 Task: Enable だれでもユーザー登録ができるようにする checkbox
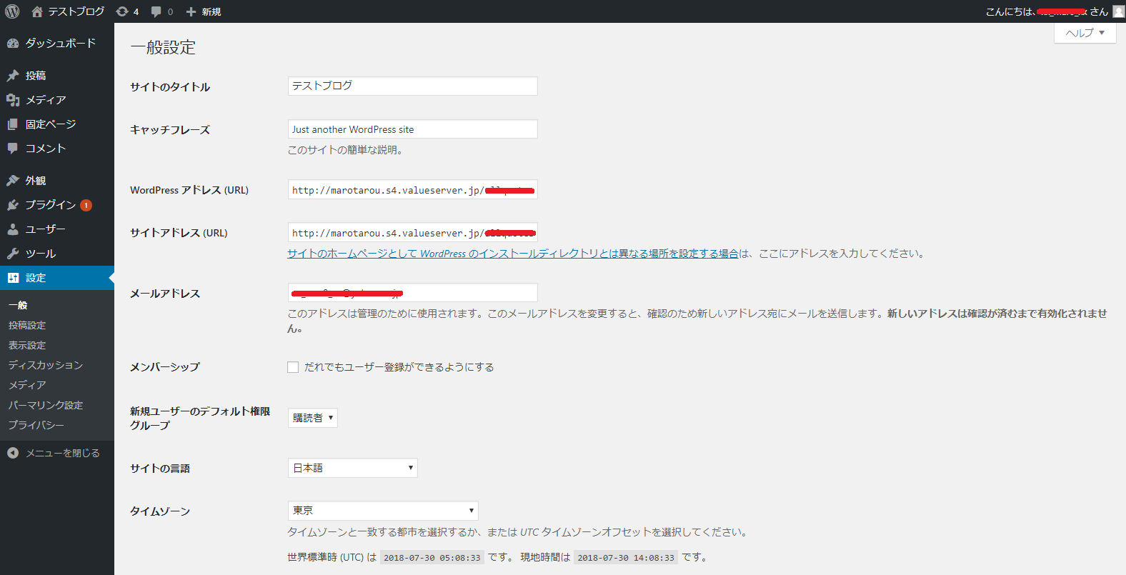(x=293, y=367)
